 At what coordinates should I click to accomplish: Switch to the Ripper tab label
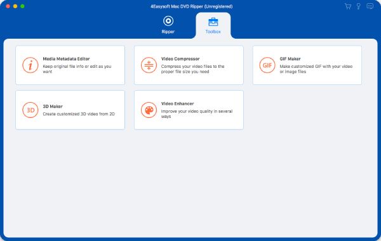pos(168,32)
